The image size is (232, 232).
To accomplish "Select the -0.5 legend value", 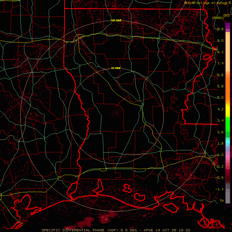I will 219,178.
